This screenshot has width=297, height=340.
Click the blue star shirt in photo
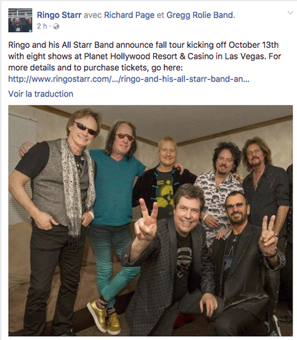coord(229,258)
